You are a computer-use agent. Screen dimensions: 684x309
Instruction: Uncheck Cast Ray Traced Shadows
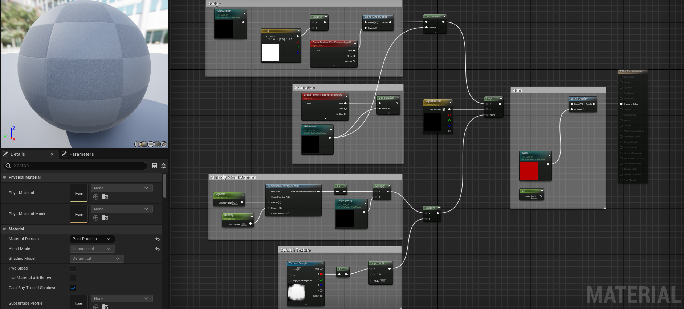[73, 288]
